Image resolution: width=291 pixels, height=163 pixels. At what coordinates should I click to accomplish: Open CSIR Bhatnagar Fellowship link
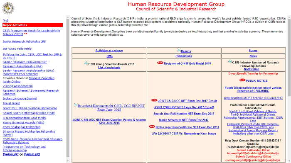click(x=22, y=127)
